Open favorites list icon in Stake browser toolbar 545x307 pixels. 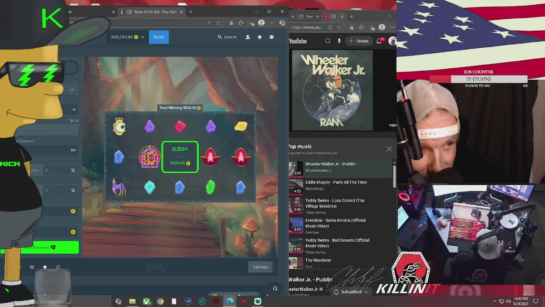pyautogui.click(x=241, y=23)
